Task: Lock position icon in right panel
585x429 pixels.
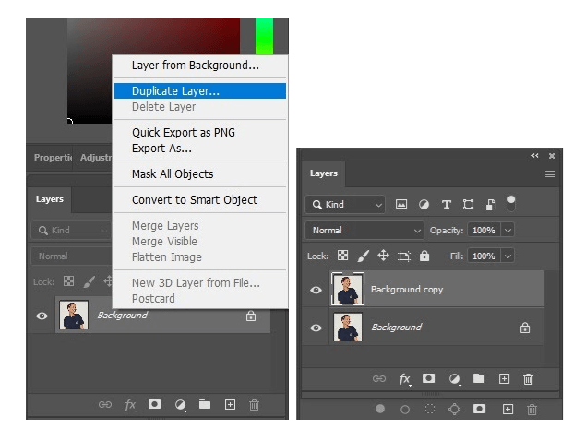Action: (383, 256)
